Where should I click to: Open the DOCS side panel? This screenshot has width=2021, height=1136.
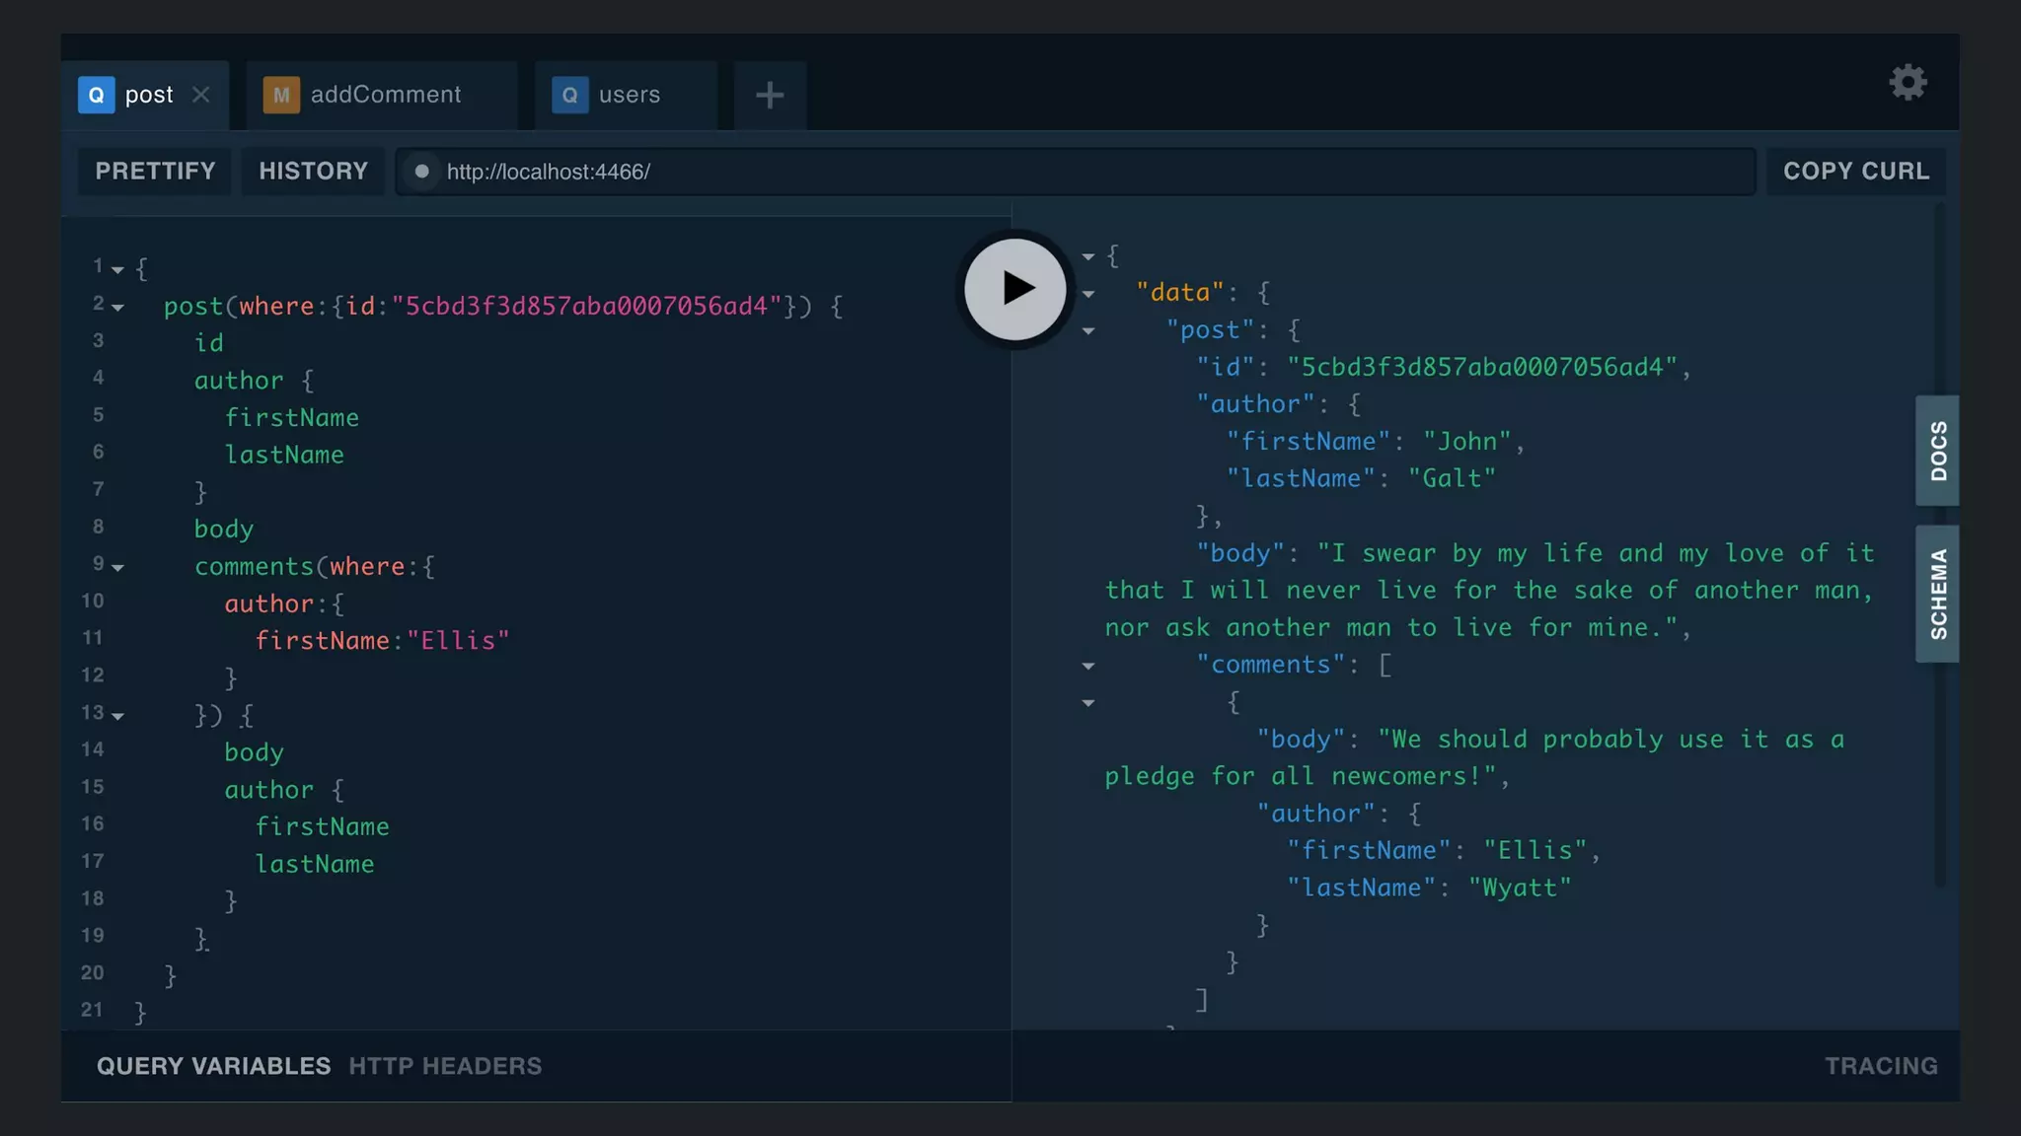point(1937,451)
